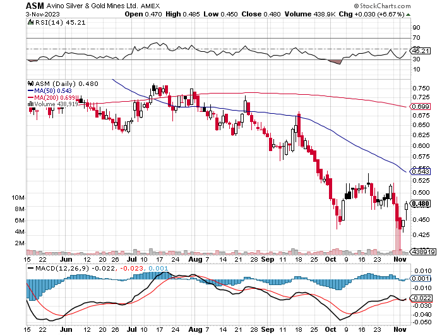Screen dimensions: 442x335
Task: Click the 10M volume axis label
Action: pos(18,198)
